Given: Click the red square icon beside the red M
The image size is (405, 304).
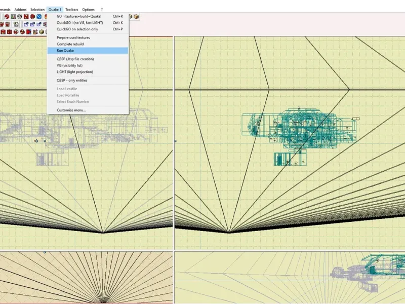Looking at the screenshot, I should click(10, 32).
